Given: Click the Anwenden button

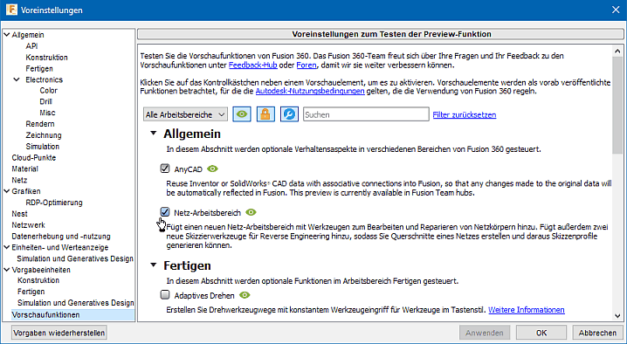Looking at the screenshot, I should pyautogui.click(x=485, y=333).
